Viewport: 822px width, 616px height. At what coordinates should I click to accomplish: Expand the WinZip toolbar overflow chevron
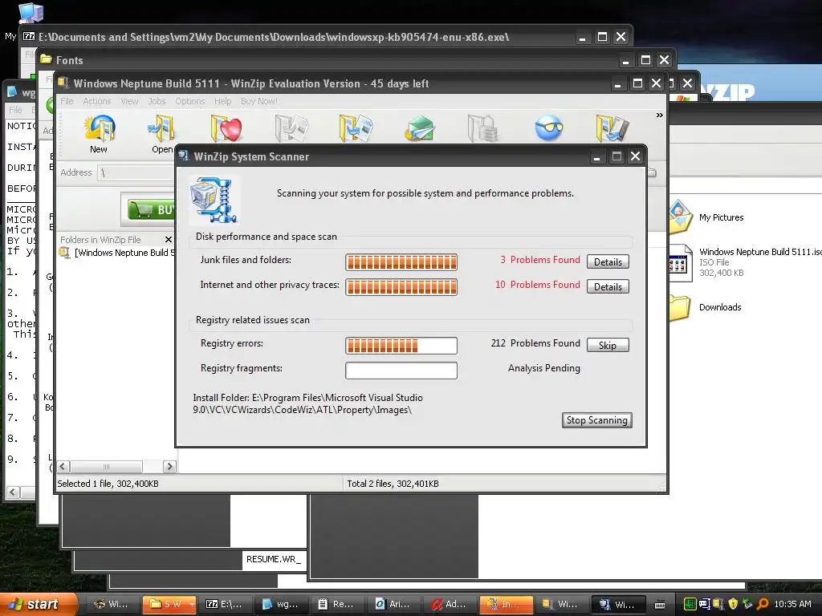click(x=660, y=115)
